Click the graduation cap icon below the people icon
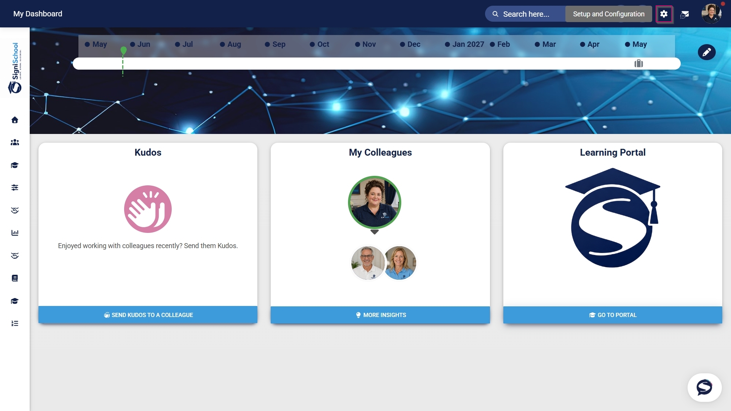Screen dimensions: 731x411 (x=15, y=165)
